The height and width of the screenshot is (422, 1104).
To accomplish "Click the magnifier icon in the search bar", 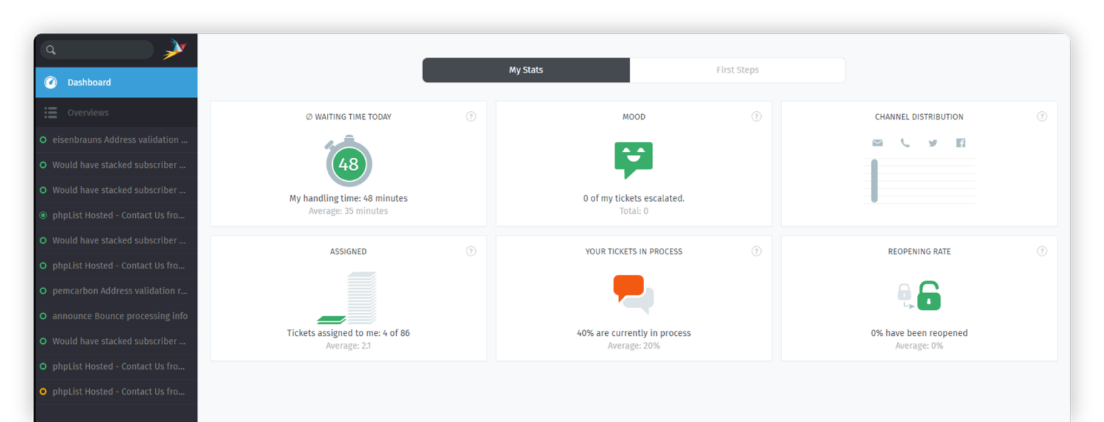I will [x=50, y=50].
